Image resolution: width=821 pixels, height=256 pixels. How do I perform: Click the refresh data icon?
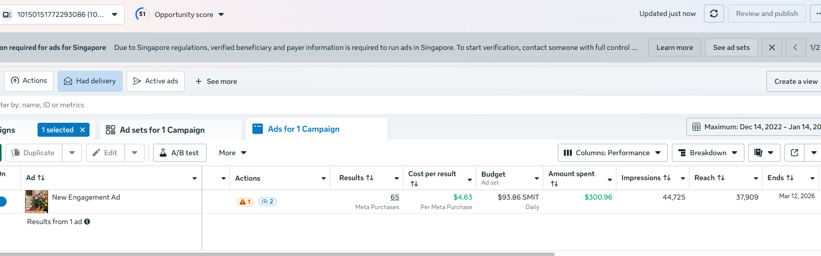pyautogui.click(x=714, y=13)
